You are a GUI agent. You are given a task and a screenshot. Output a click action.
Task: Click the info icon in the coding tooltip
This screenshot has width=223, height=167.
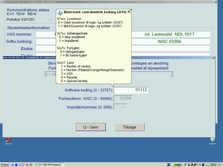pyautogui.click(x=60, y=12)
